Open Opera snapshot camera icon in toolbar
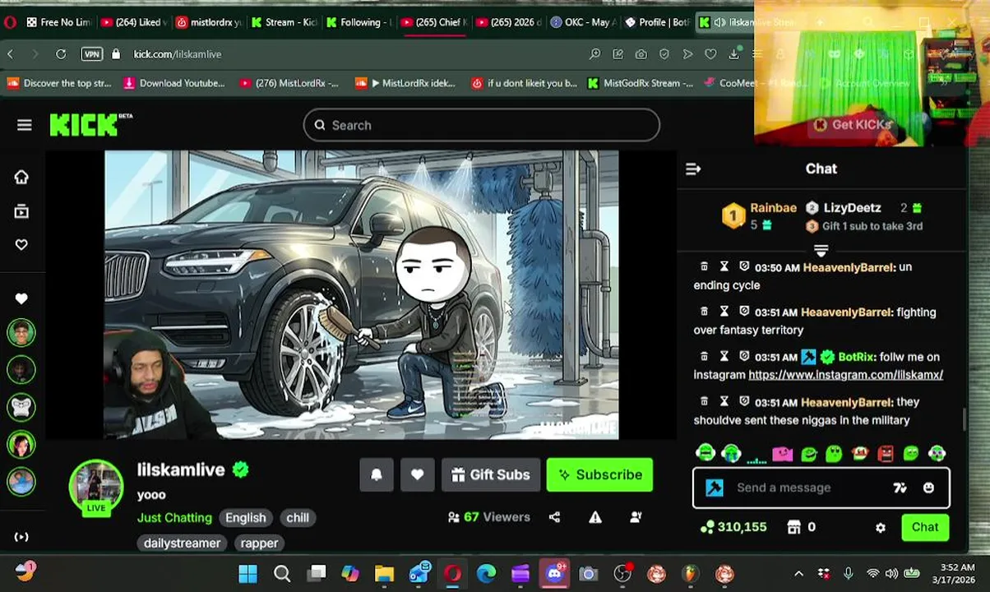Viewport: 990px width, 592px height. 641,53
